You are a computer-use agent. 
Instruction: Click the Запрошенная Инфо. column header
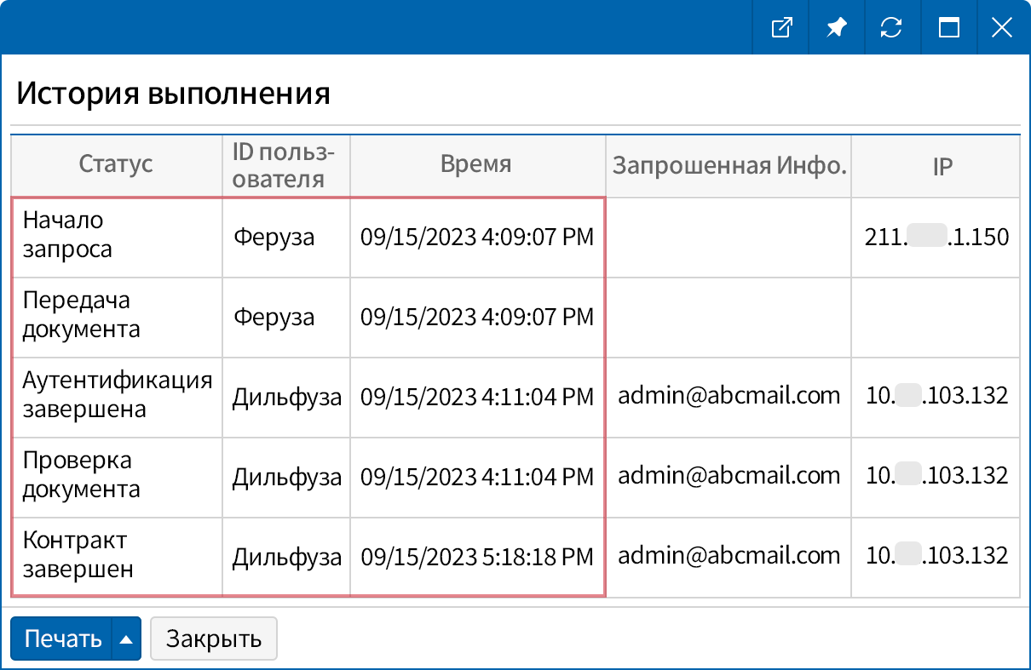(729, 164)
